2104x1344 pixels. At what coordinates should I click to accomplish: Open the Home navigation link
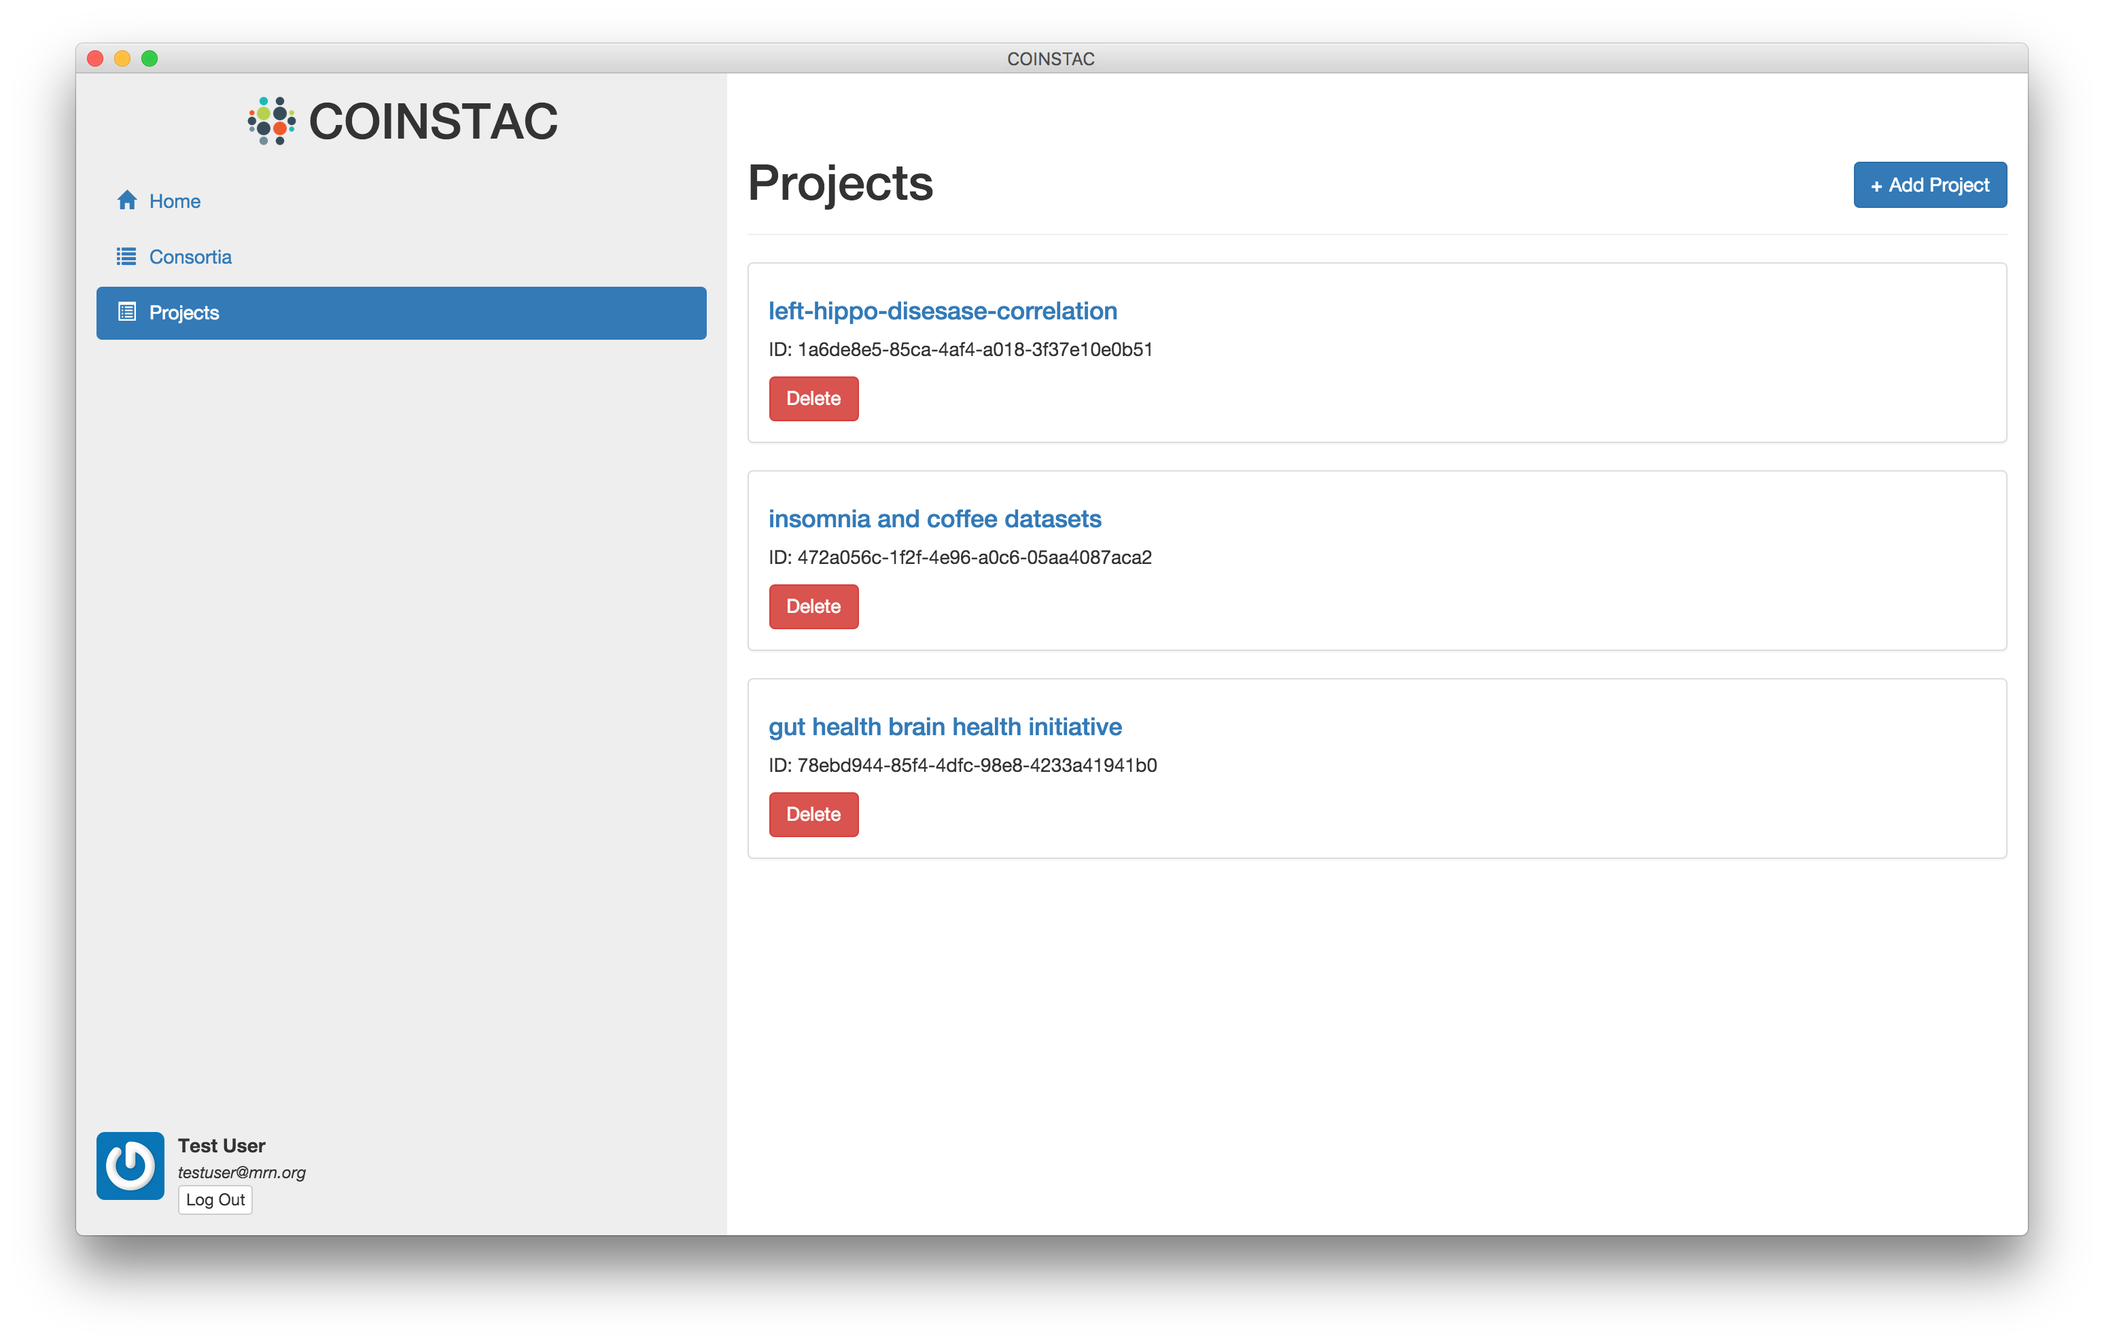[175, 201]
